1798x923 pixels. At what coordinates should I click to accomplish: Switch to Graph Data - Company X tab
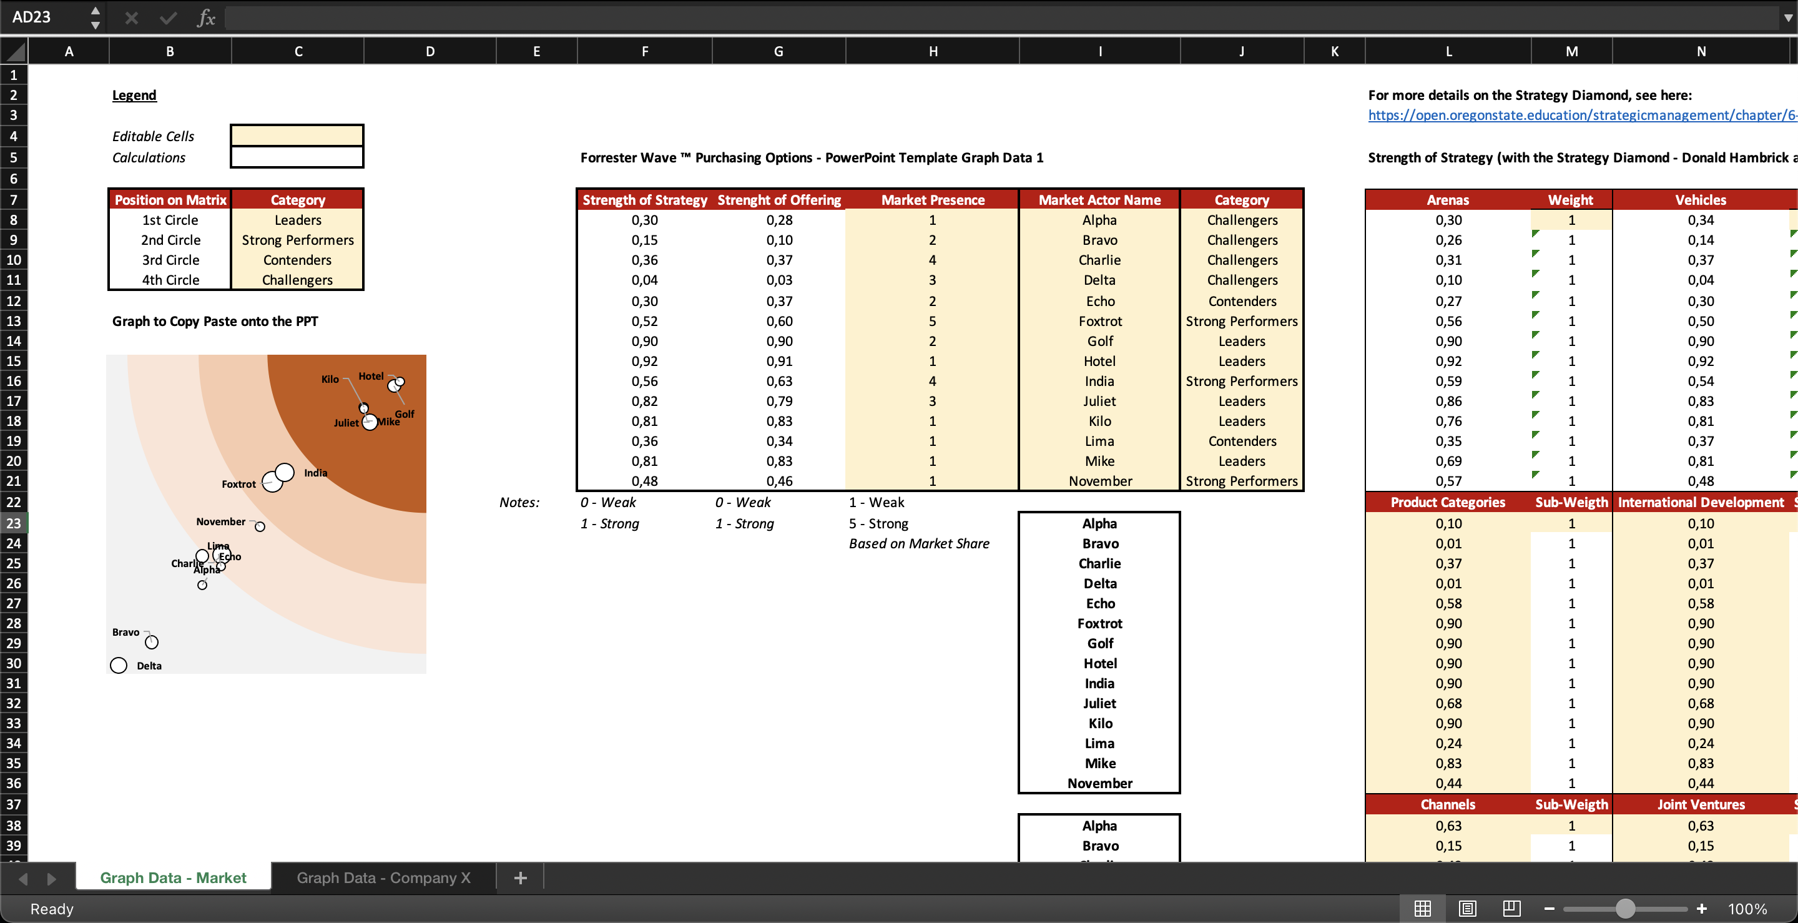(x=383, y=877)
